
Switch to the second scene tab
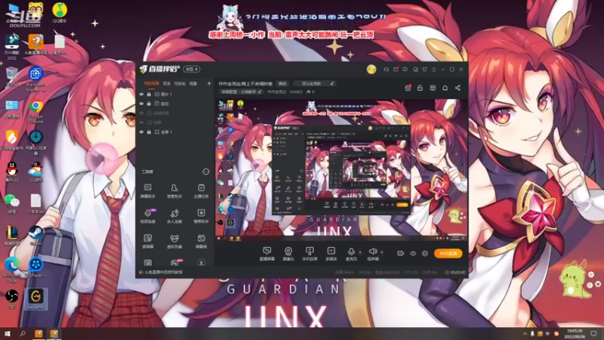(166, 83)
